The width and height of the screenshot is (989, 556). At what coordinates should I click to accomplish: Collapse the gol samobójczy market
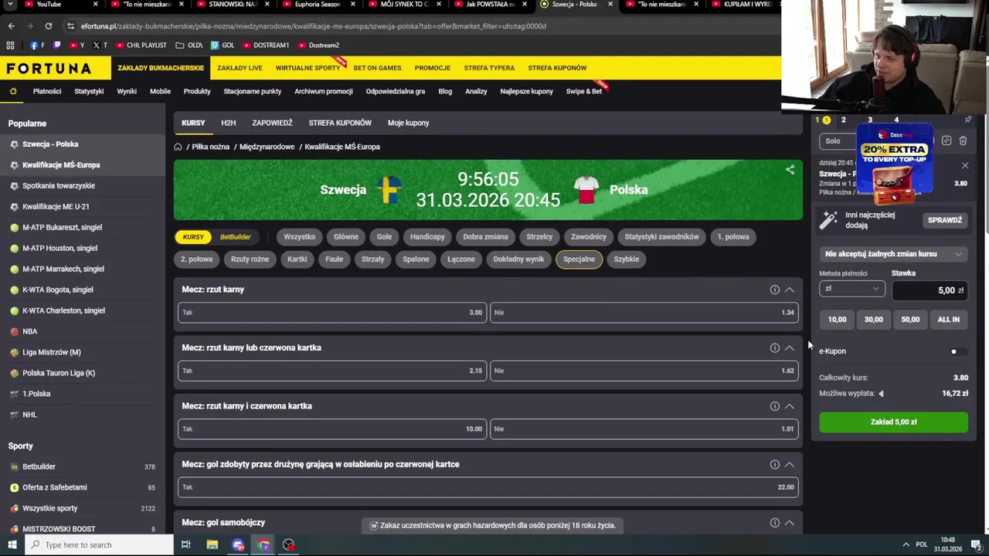(x=789, y=523)
